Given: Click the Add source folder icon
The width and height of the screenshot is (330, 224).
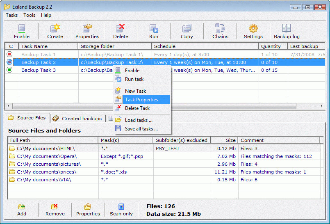Looking at the screenshot, I should (22, 206).
